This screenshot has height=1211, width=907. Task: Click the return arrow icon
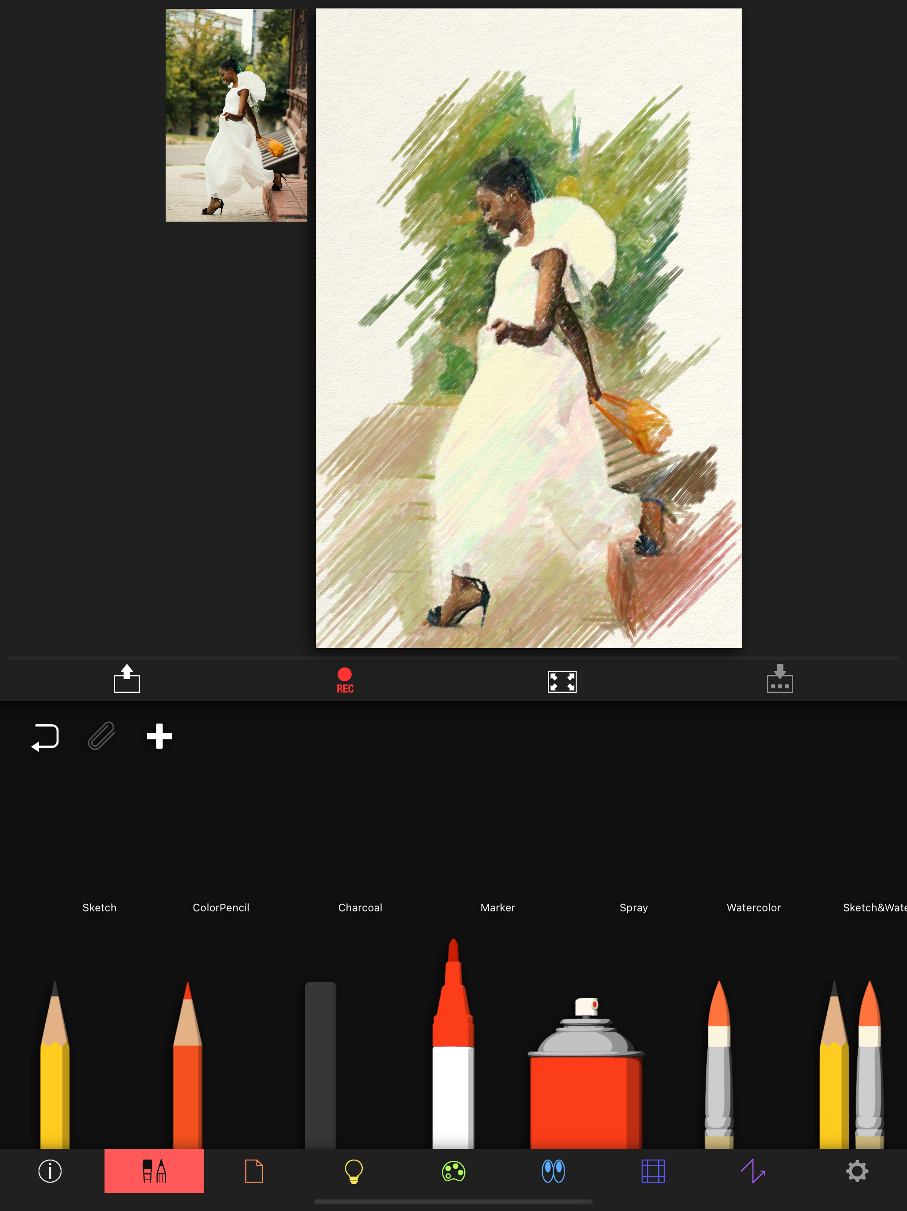46,736
